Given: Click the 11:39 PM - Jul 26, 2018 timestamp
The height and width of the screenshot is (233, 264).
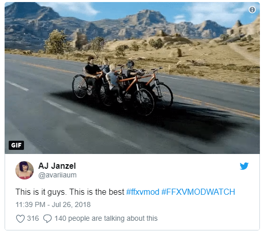Looking at the screenshot, I should pos(53,204).
